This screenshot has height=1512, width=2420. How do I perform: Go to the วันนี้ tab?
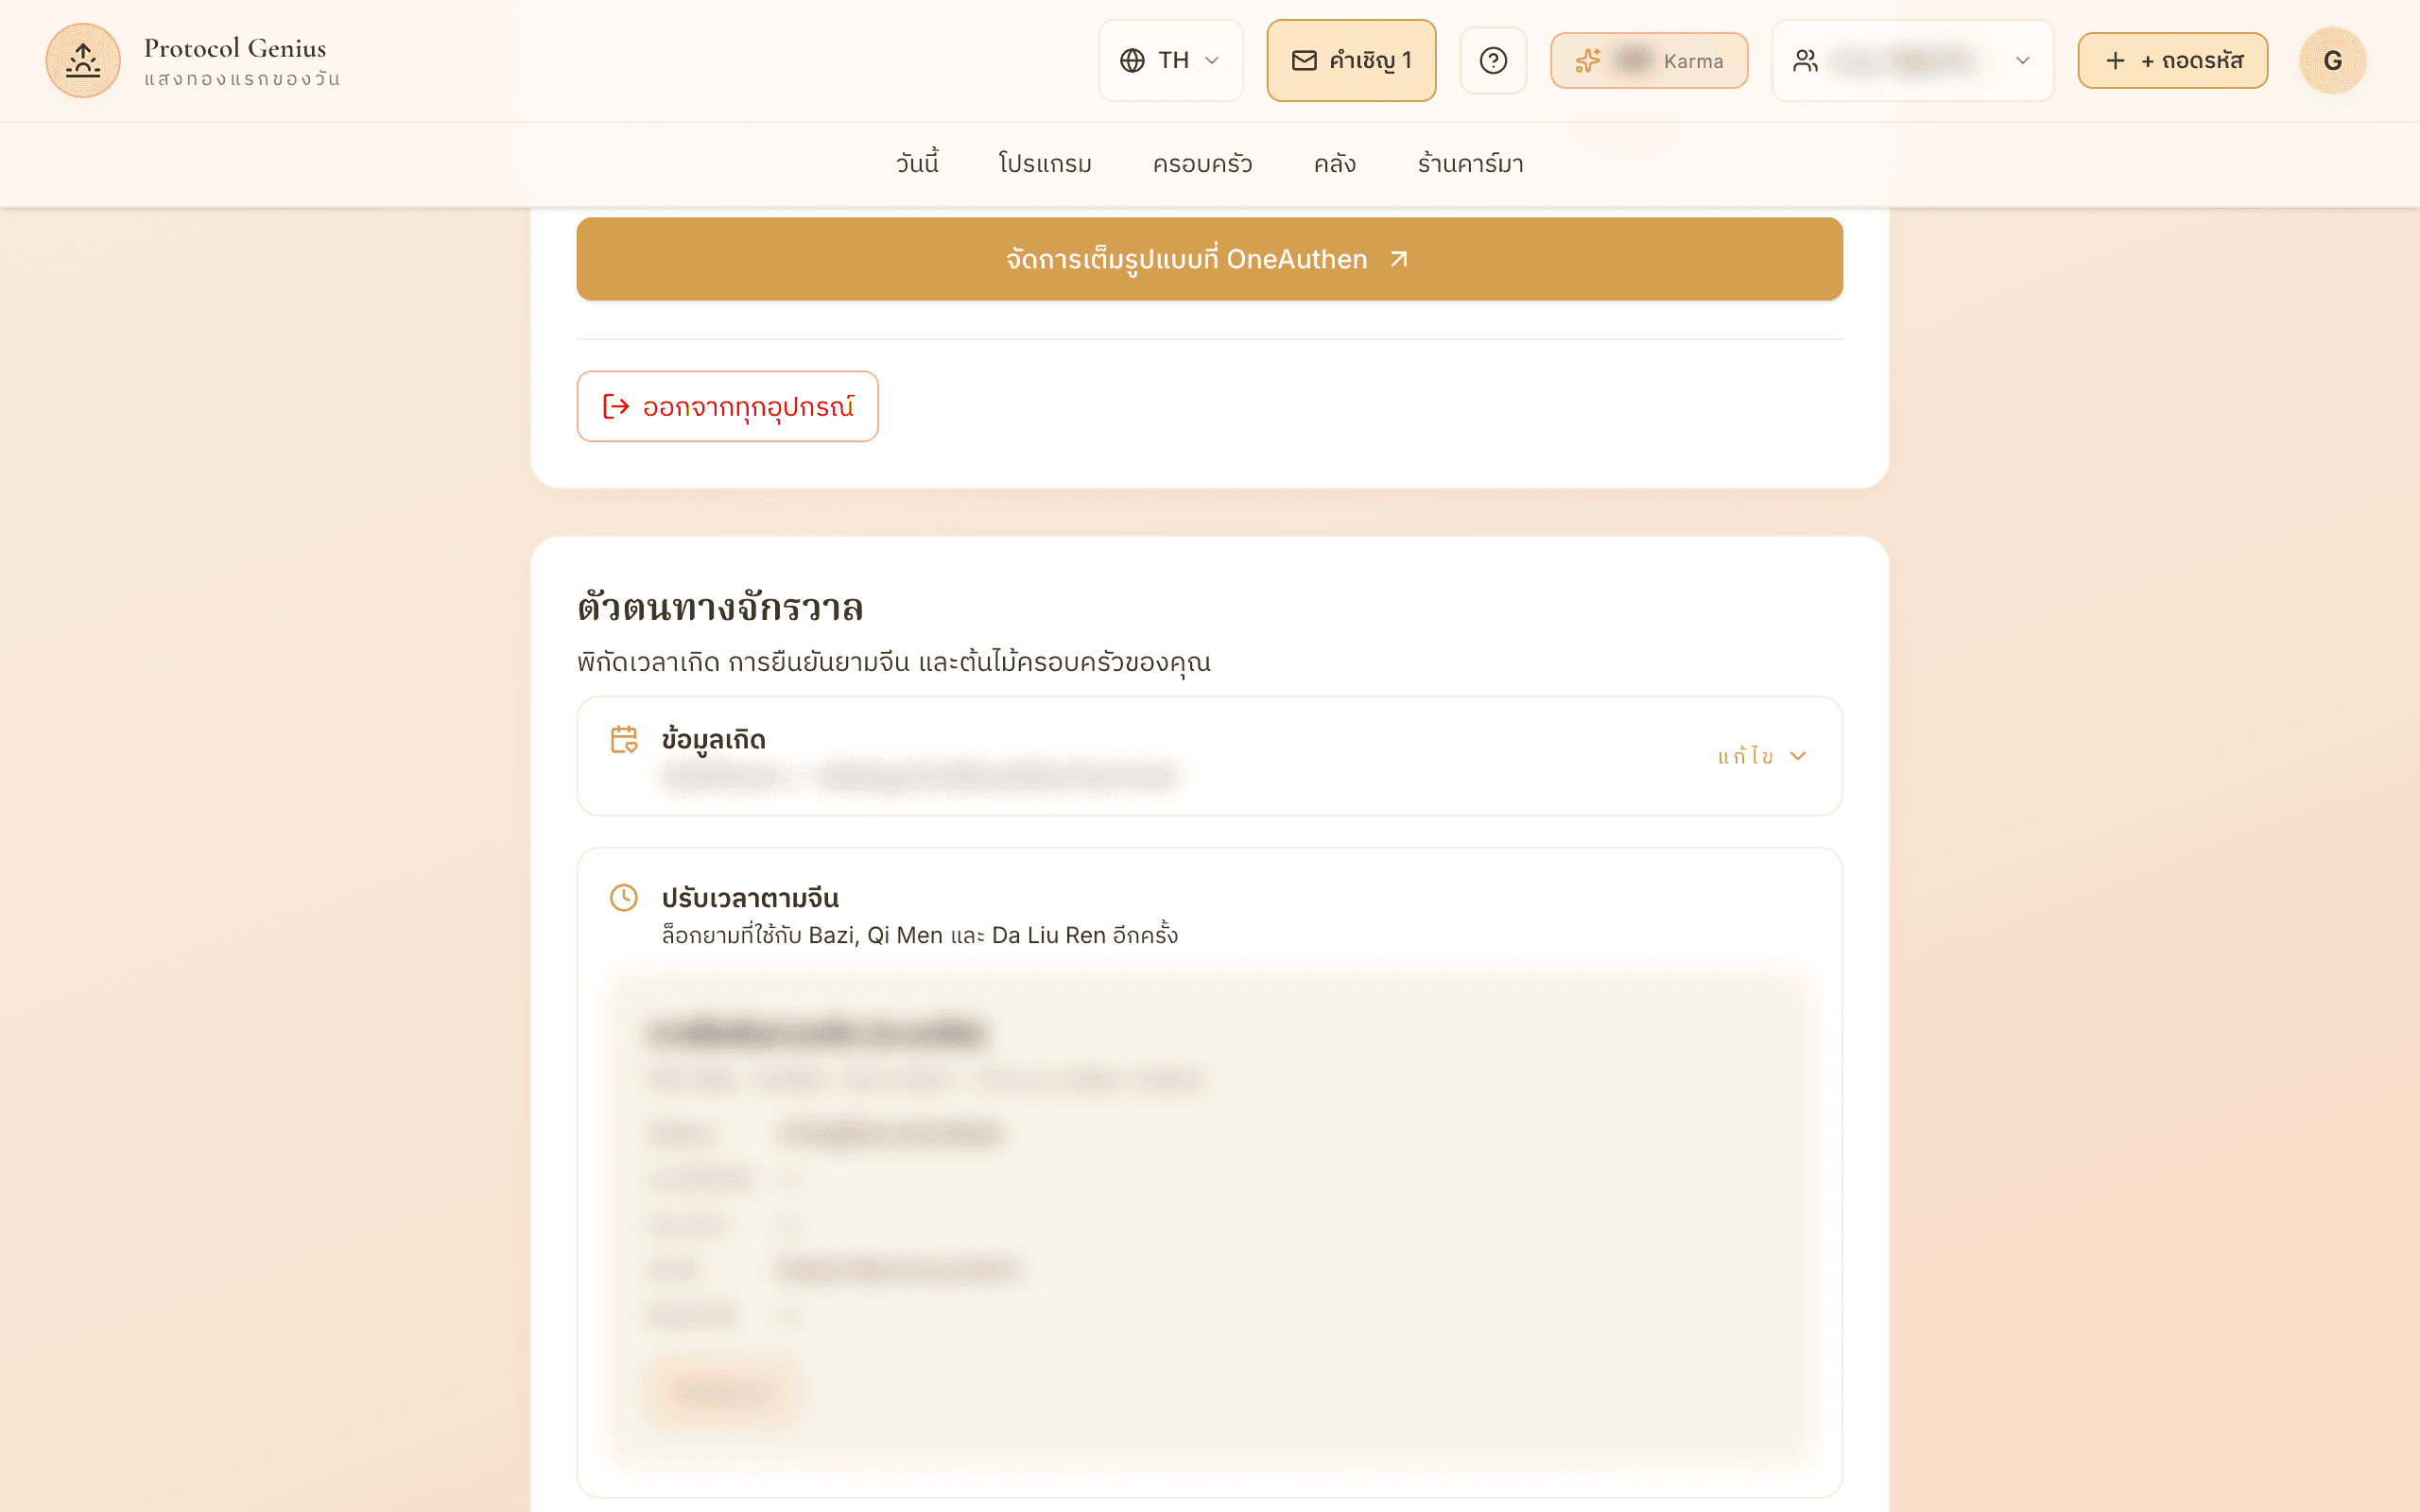tap(917, 164)
